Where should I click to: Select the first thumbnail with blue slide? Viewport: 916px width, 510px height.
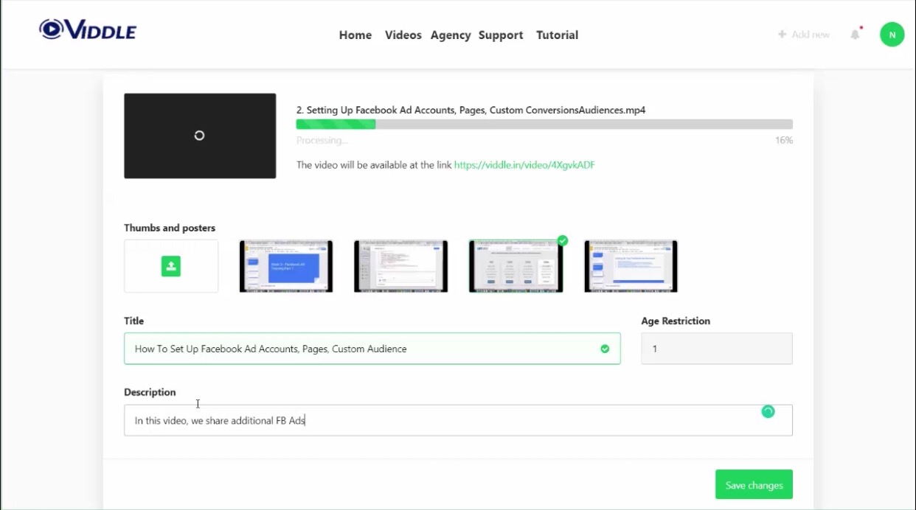coord(286,266)
